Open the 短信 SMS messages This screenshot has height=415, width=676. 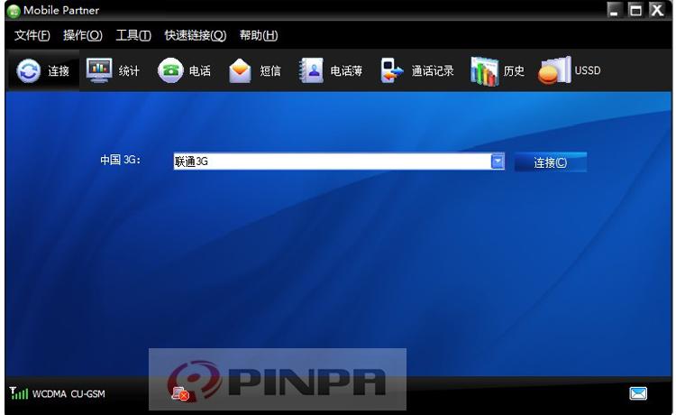(x=255, y=70)
